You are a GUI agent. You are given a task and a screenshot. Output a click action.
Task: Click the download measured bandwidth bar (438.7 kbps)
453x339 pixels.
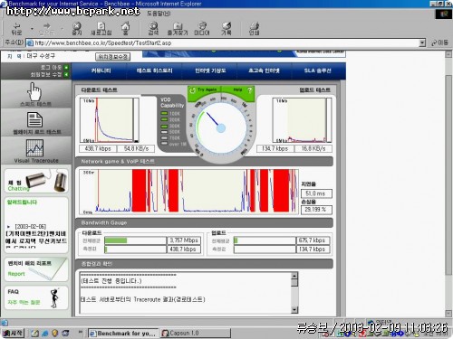pyautogui.click(x=136, y=250)
